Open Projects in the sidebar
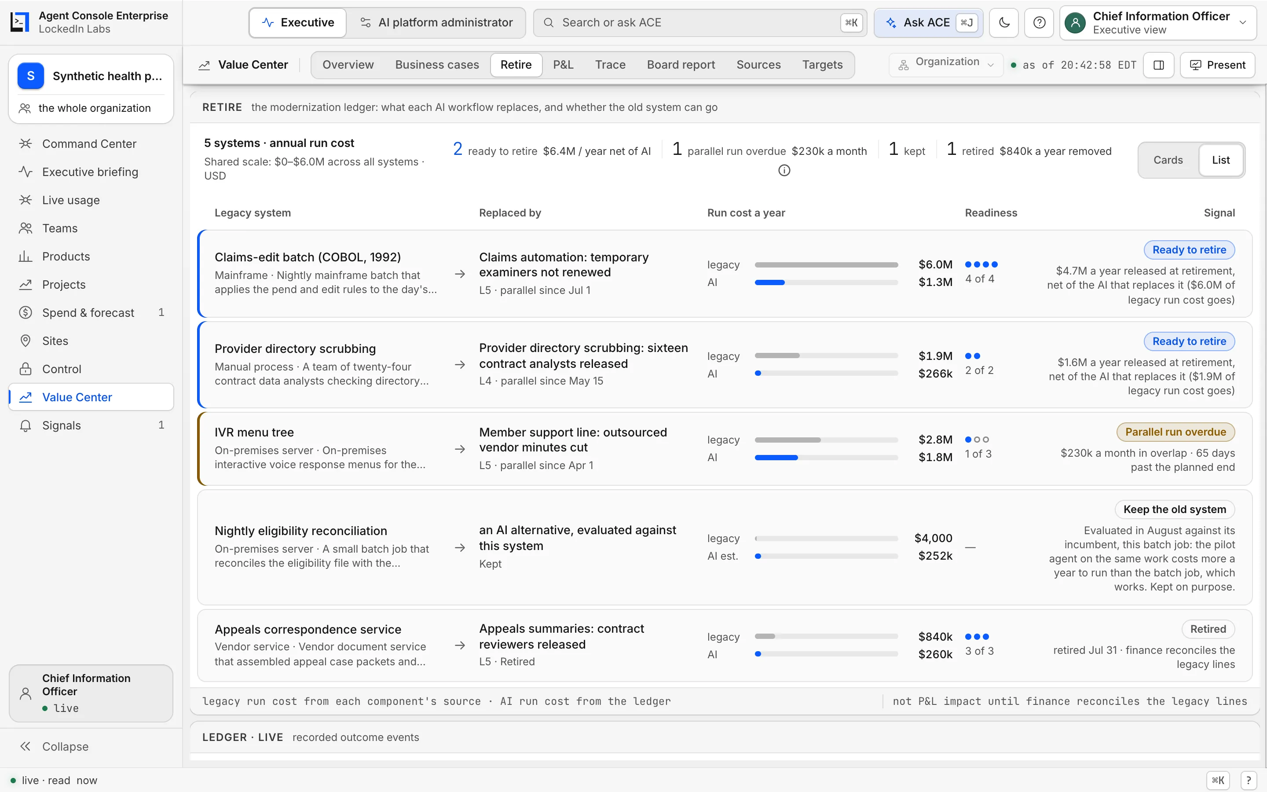 point(91,284)
